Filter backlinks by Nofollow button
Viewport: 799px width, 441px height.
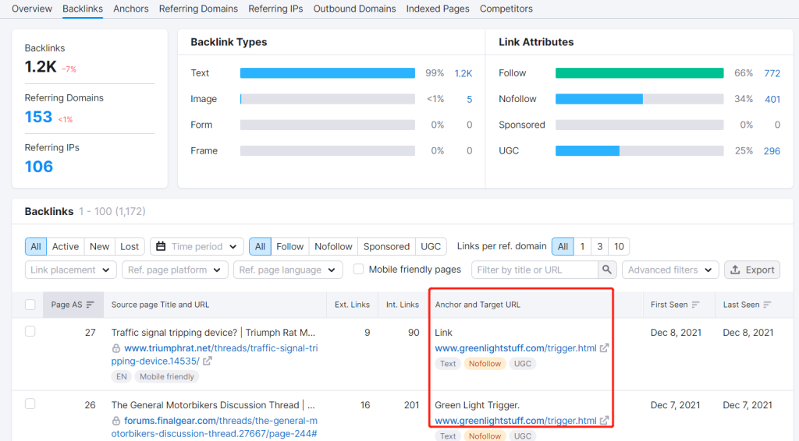333,246
